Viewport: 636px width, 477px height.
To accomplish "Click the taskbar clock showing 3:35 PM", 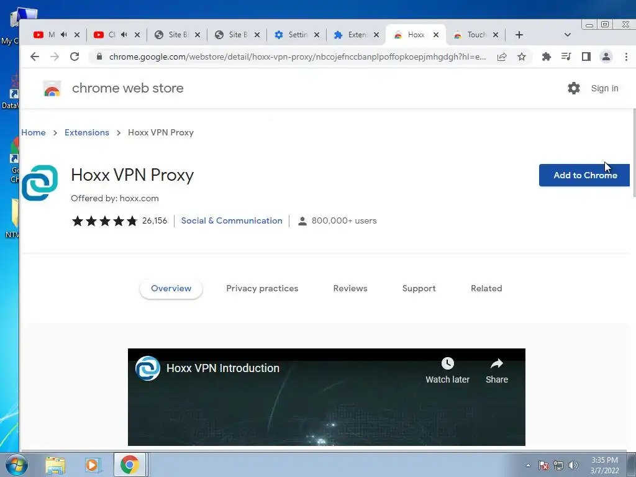I will coord(604,465).
